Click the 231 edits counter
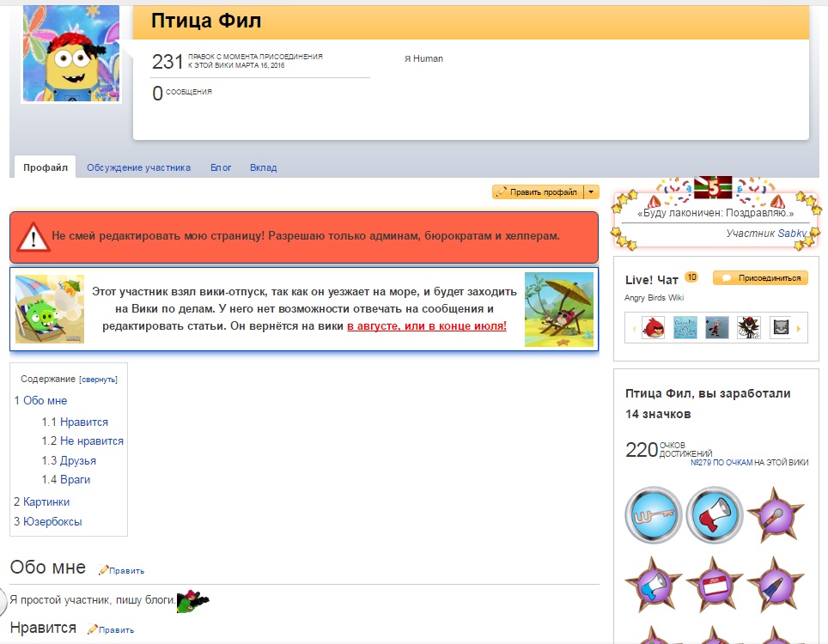Image resolution: width=828 pixels, height=644 pixels. (x=167, y=62)
